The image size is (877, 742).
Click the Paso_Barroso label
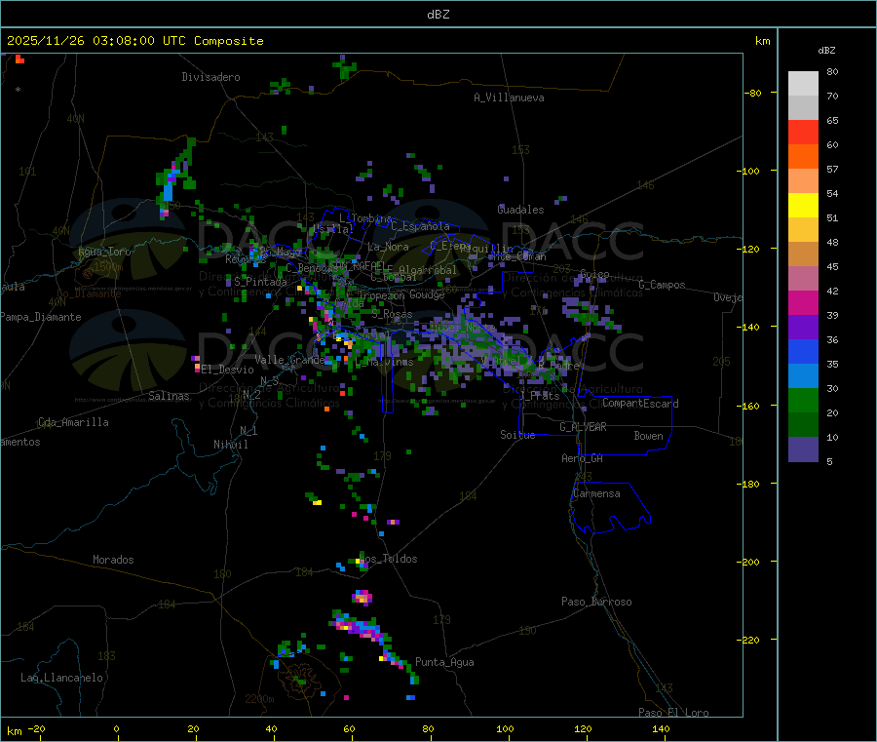(x=596, y=602)
